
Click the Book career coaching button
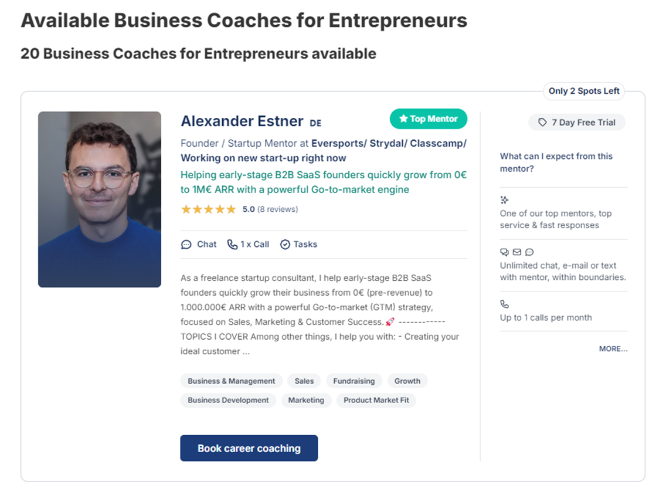tap(249, 448)
